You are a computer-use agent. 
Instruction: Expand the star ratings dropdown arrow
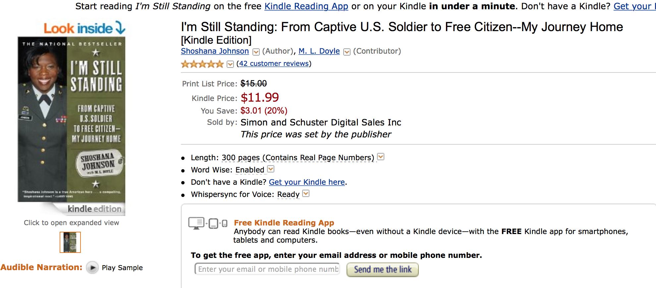tap(230, 64)
